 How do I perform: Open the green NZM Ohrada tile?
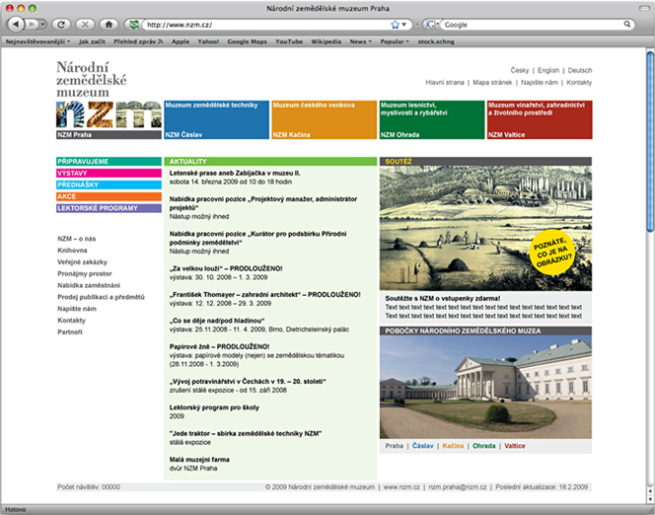tap(432, 119)
